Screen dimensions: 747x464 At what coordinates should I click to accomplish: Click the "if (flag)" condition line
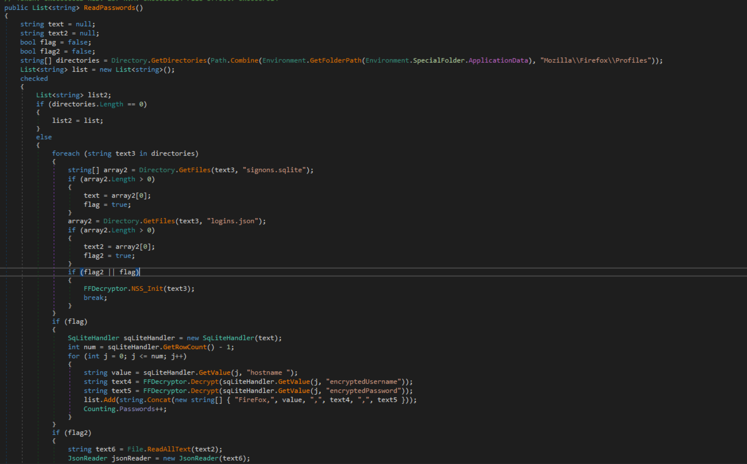click(70, 322)
